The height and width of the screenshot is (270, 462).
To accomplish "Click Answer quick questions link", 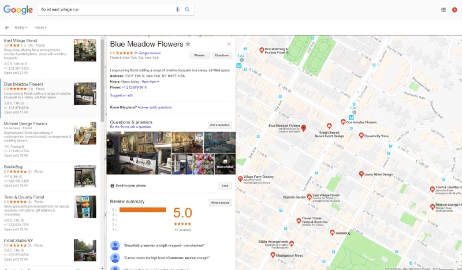I will 154,107.
